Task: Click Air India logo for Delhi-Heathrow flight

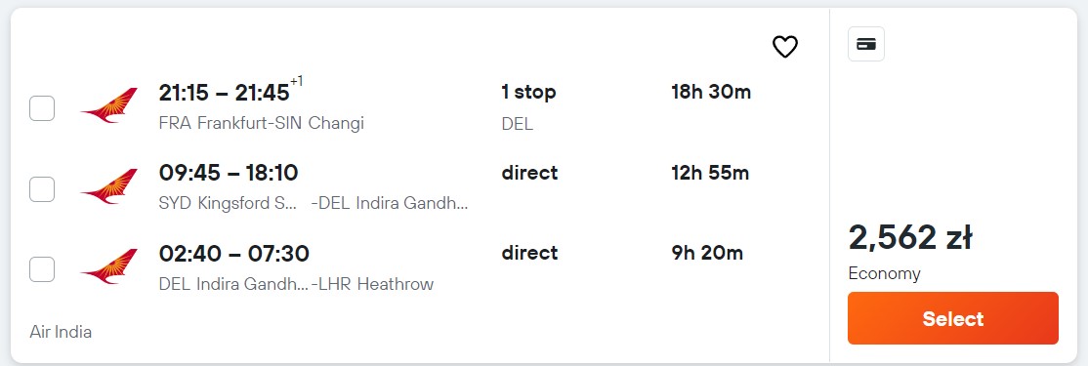Action: tap(109, 266)
